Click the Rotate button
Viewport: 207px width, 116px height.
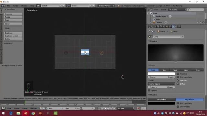click(13, 17)
